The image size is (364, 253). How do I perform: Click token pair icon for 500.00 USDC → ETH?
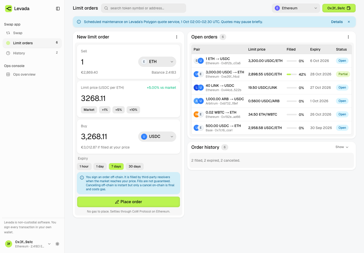click(x=199, y=128)
